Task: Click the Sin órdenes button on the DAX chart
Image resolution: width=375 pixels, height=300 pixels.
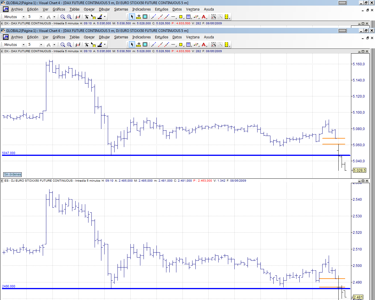Action: click(x=13, y=175)
